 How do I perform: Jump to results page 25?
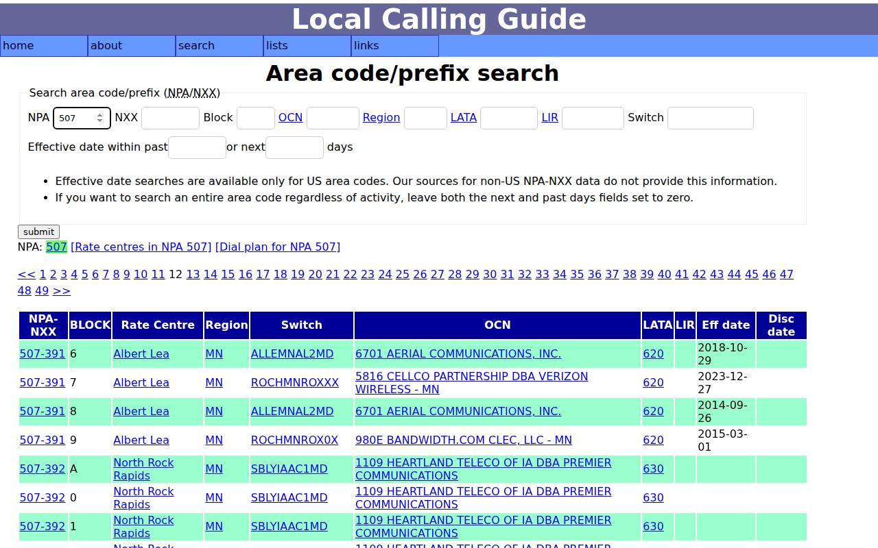tap(403, 274)
